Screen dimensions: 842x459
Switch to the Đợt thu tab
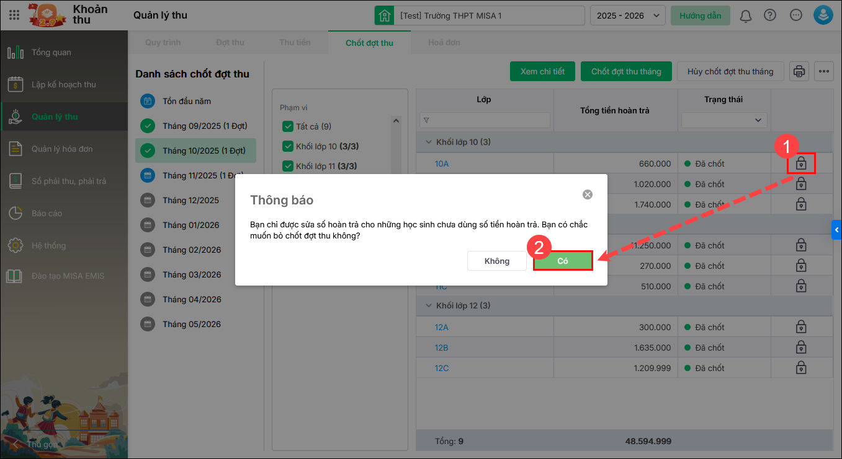coord(230,43)
